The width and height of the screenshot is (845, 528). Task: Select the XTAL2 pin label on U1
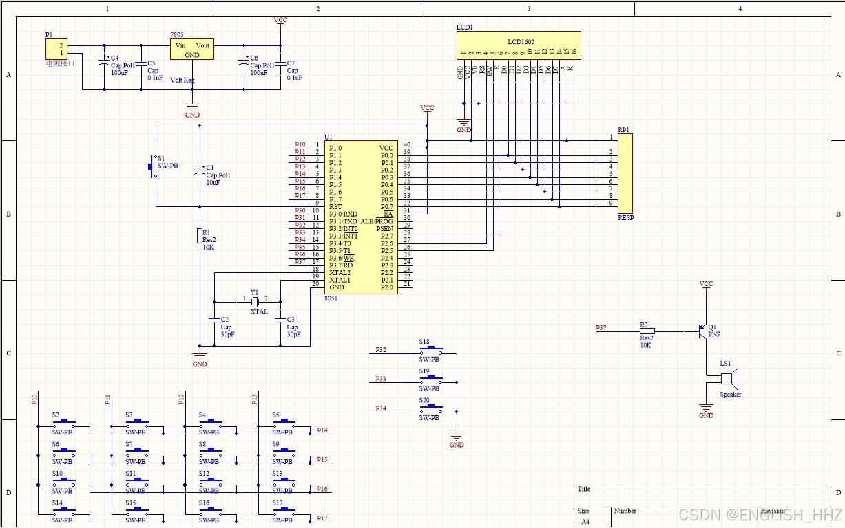click(340, 273)
